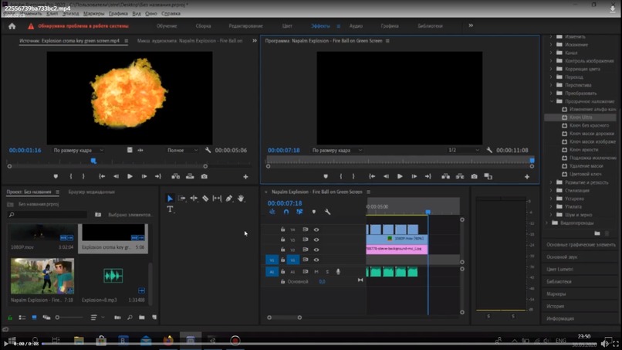The image size is (622, 350).
Task: Show more workspaces via double chevron
Action: 471,25
